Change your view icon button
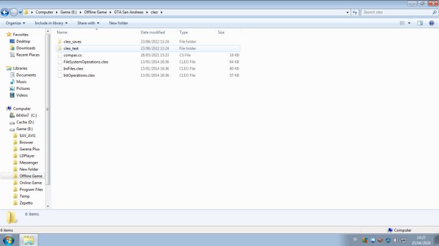 click(x=403, y=23)
